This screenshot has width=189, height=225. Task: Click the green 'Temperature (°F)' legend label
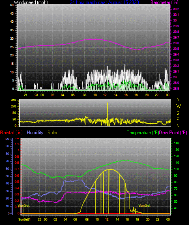[x=143, y=133]
